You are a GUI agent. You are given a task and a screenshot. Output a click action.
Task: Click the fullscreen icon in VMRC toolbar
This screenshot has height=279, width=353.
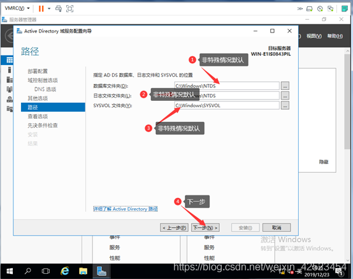click(x=70, y=8)
